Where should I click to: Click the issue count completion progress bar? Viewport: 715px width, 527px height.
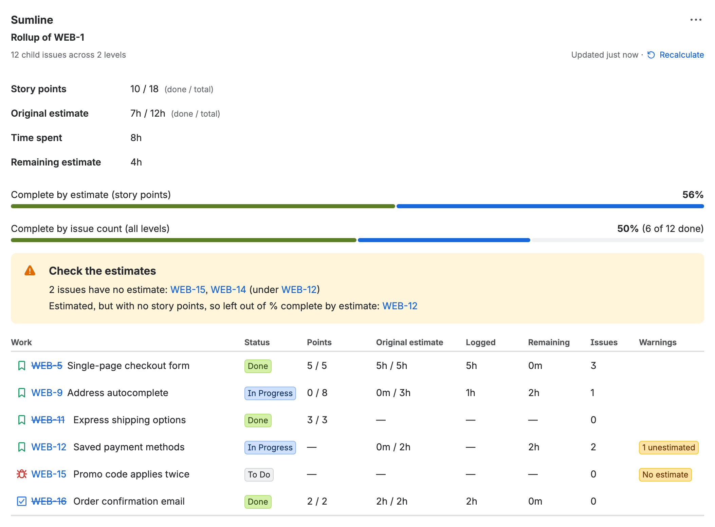pos(357,240)
